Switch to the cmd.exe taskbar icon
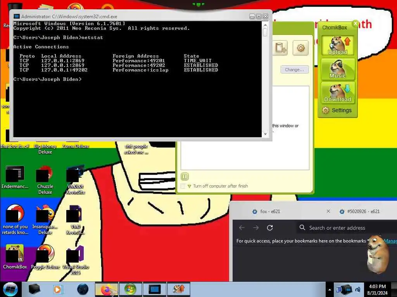The height and width of the screenshot is (297, 397). tap(154, 289)
